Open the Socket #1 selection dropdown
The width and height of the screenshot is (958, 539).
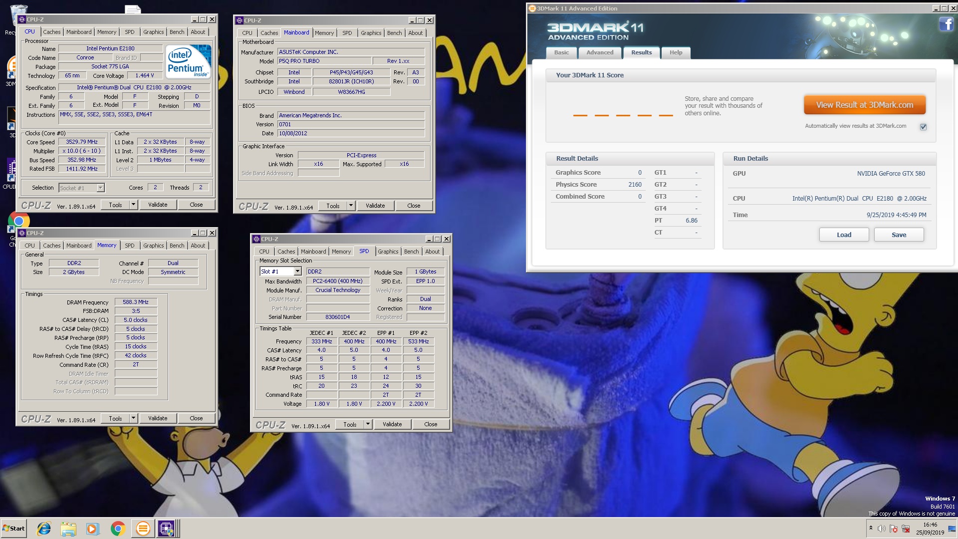coord(100,188)
